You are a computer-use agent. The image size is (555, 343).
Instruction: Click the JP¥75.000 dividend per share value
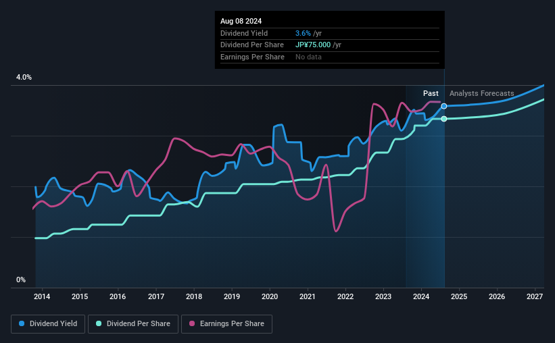pyautogui.click(x=313, y=45)
